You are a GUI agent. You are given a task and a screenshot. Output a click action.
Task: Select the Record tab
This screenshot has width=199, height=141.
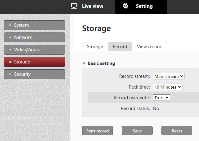click(x=120, y=47)
